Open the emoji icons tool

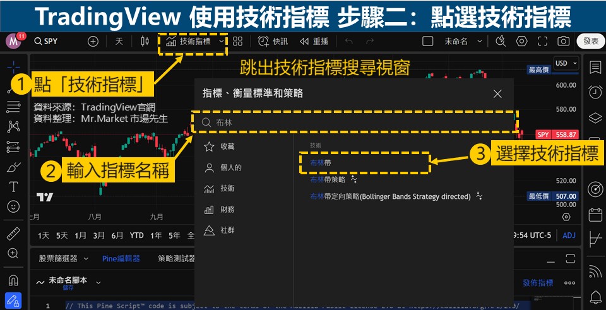tap(13, 207)
